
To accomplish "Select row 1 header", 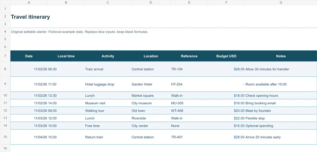I will (5, 9).
